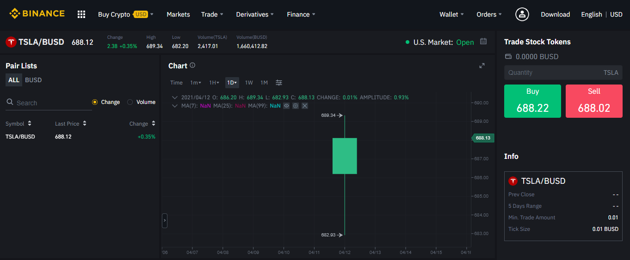Go to Markets page

(178, 14)
